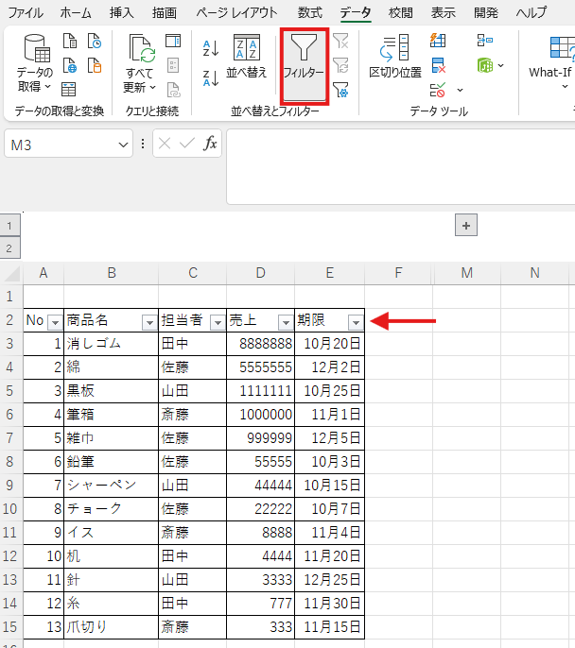Expand the Name Box dropdown arrow

123,145
